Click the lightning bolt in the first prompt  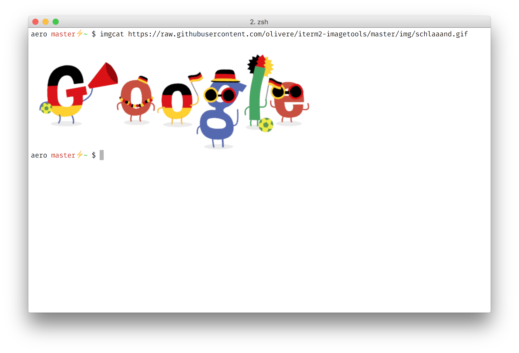(x=80, y=33)
